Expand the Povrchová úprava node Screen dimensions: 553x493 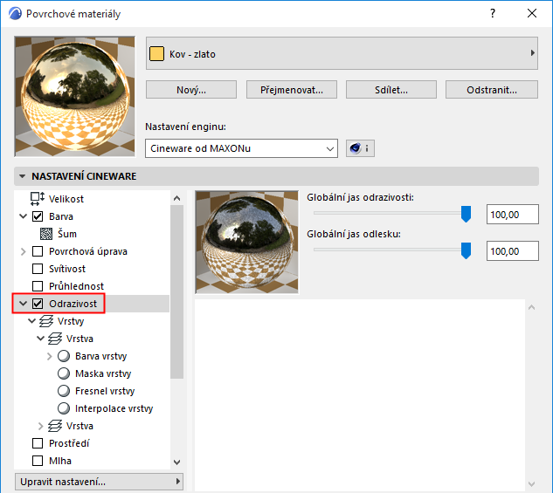point(24,251)
